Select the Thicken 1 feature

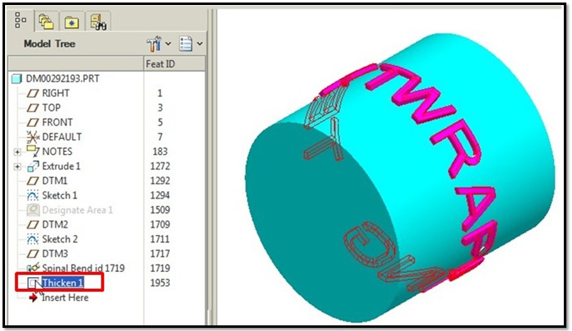click(63, 283)
